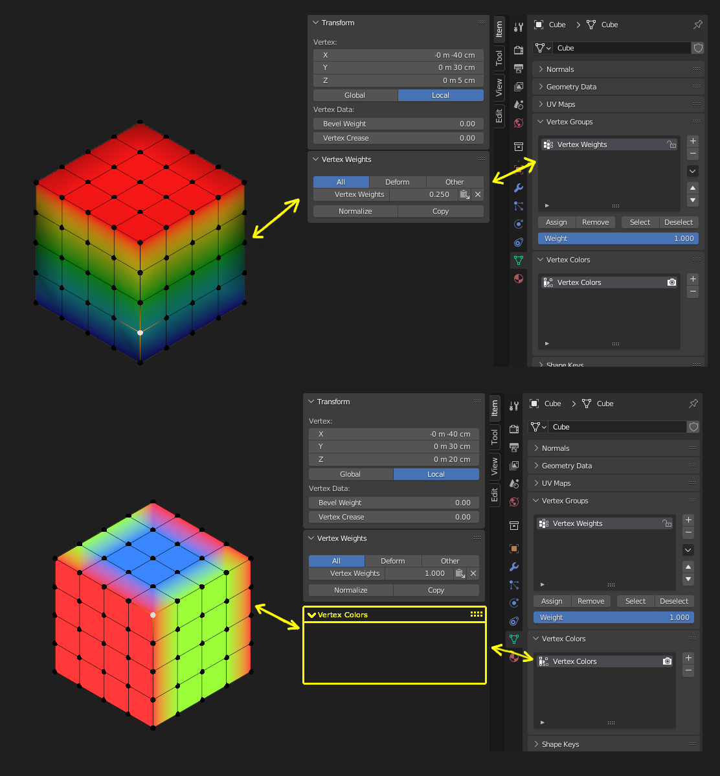This screenshot has height=776, width=720.
Task: Click Cube mesh name field in lower properties editor
Action: pos(616,427)
